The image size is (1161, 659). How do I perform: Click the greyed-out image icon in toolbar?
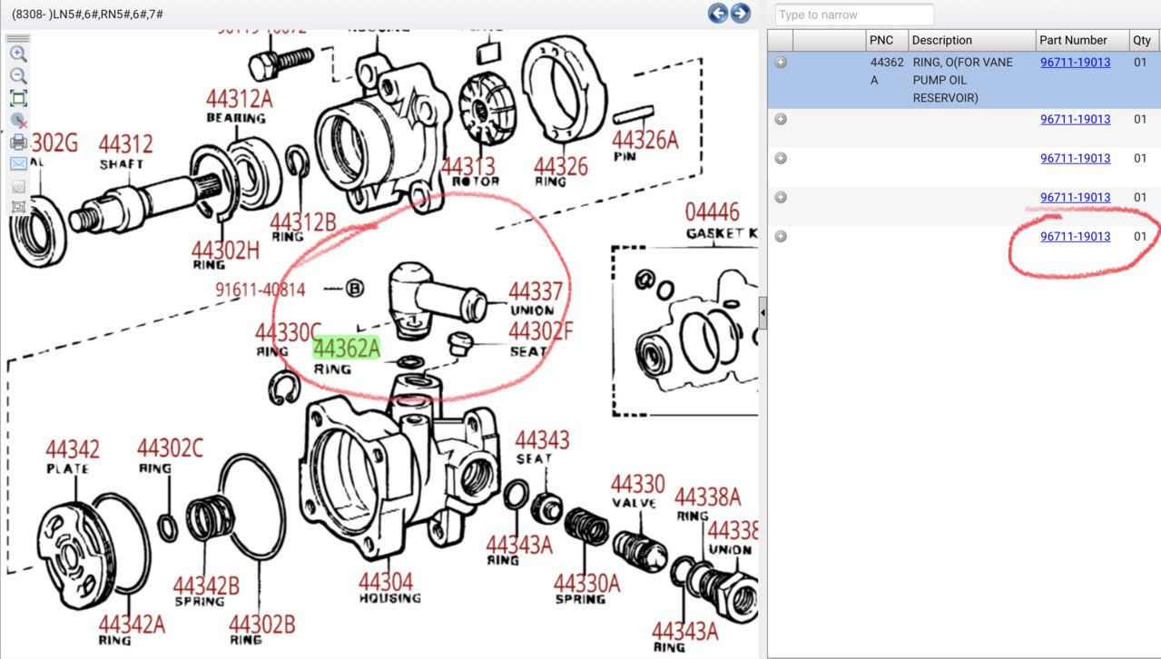(18, 185)
